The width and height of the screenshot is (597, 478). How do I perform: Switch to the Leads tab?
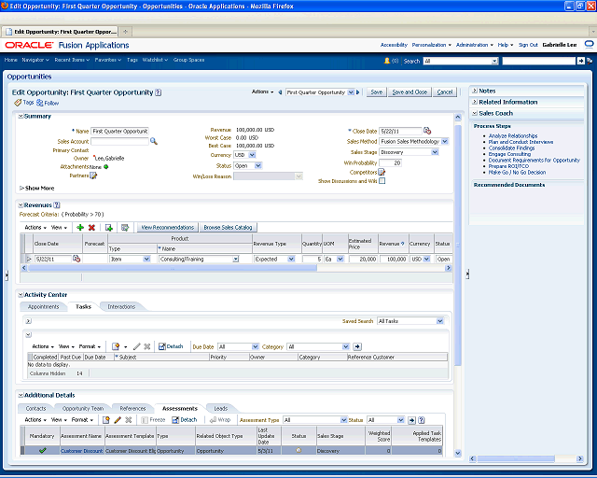(221, 409)
